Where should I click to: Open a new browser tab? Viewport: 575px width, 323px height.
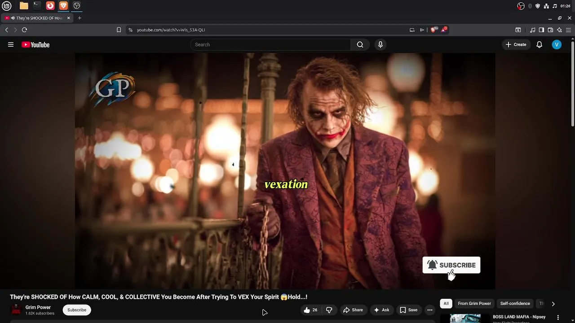(x=80, y=18)
